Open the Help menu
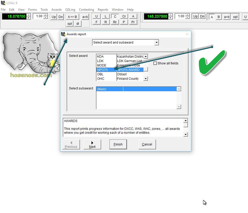This screenshot has width=248, height=213. pyautogui.click(x=130, y=10)
